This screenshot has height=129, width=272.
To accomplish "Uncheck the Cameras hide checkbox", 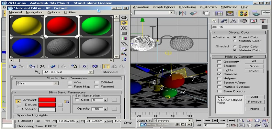I will pos(219,74).
